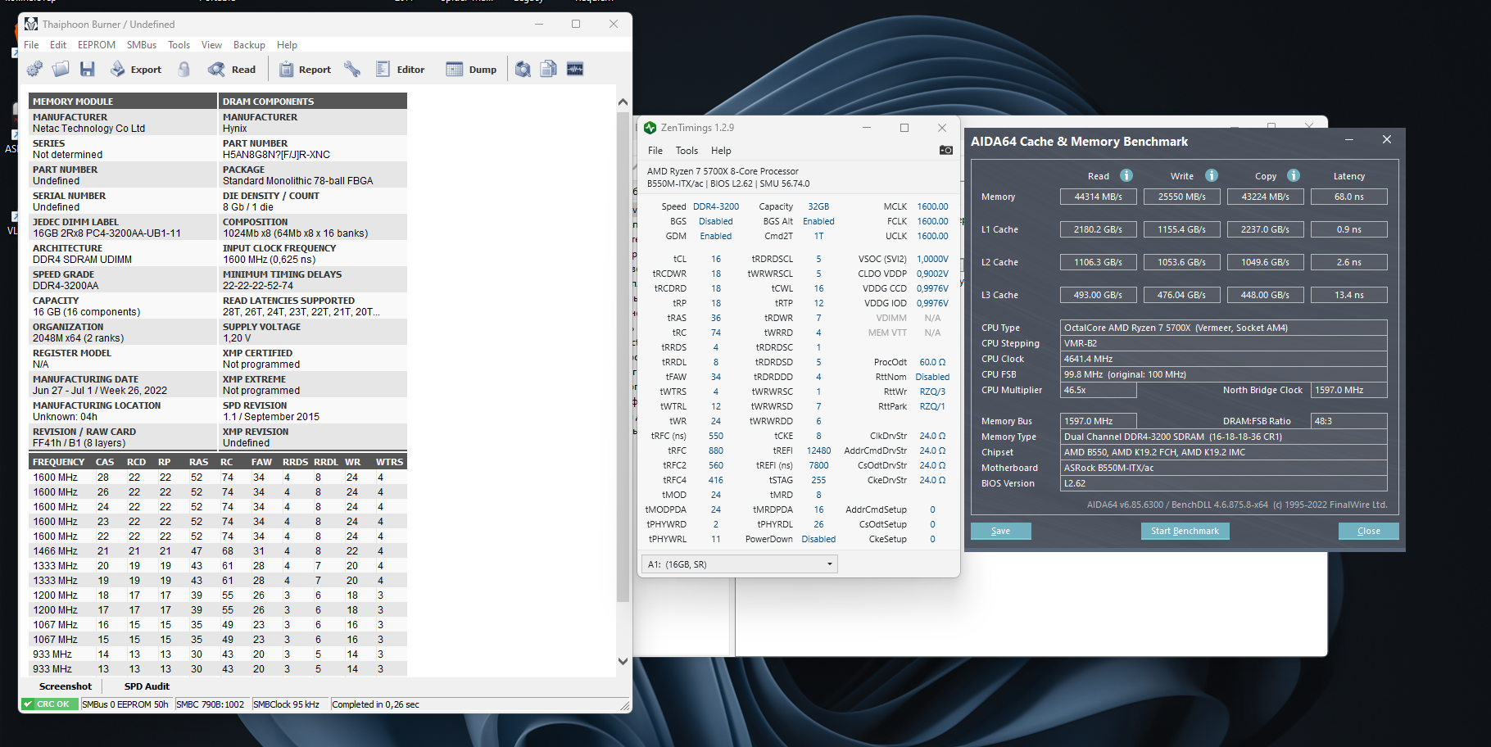This screenshot has height=747, width=1491.
Task: Switch to the Screenshot tab
Action: pos(66,686)
